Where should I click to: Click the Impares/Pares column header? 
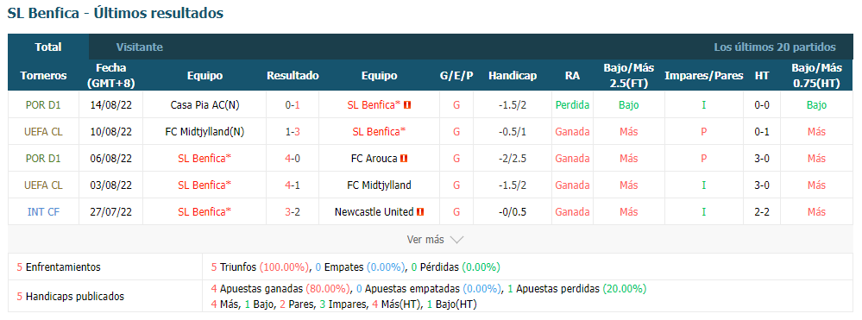[x=704, y=76]
